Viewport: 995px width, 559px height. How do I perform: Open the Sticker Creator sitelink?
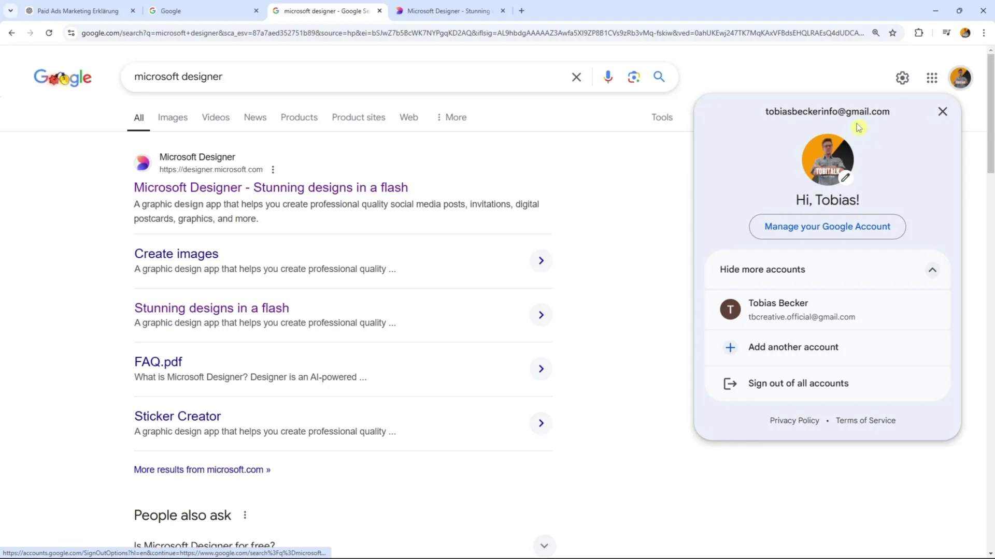coord(177,416)
